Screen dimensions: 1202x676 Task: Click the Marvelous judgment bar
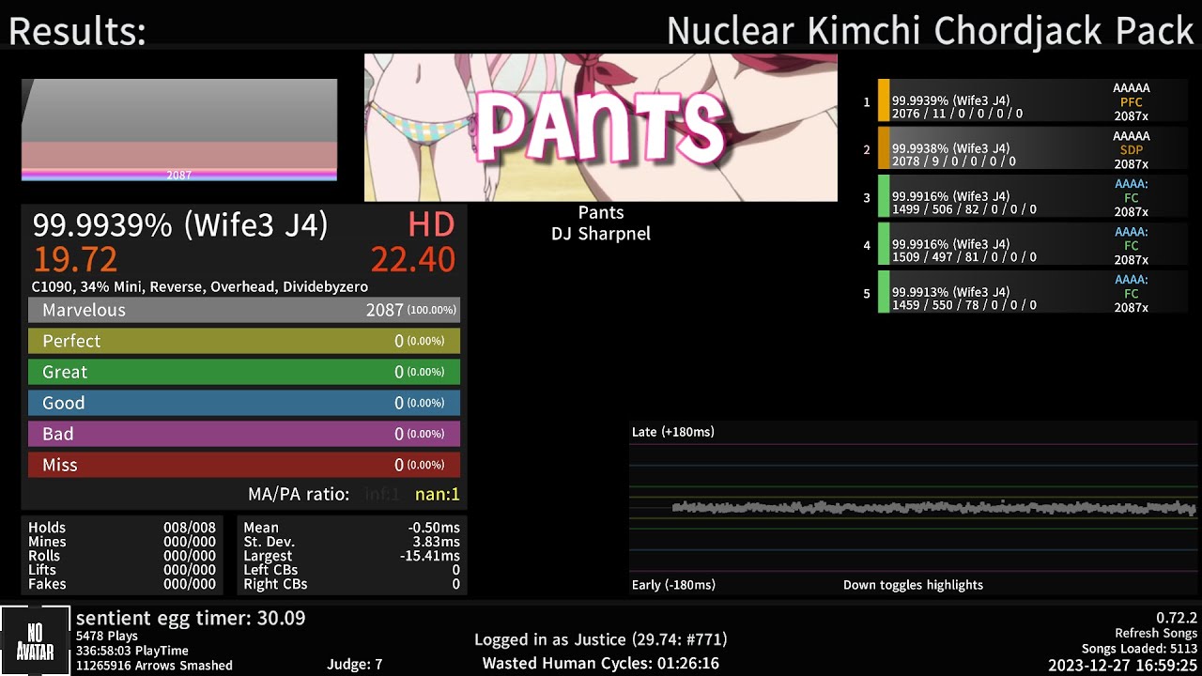click(244, 310)
